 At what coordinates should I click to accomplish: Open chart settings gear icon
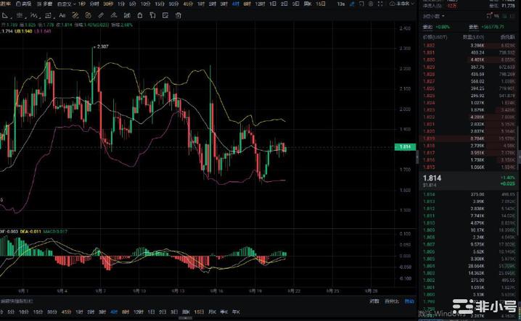pos(371,4)
